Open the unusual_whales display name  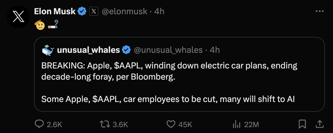click(x=88, y=50)
